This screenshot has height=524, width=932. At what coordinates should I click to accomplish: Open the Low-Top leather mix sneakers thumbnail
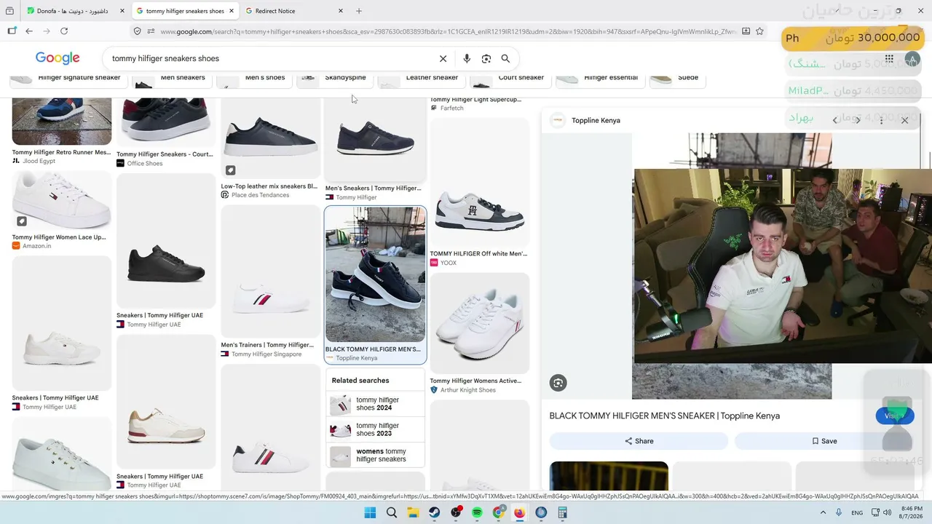click(x=271, y=138)
